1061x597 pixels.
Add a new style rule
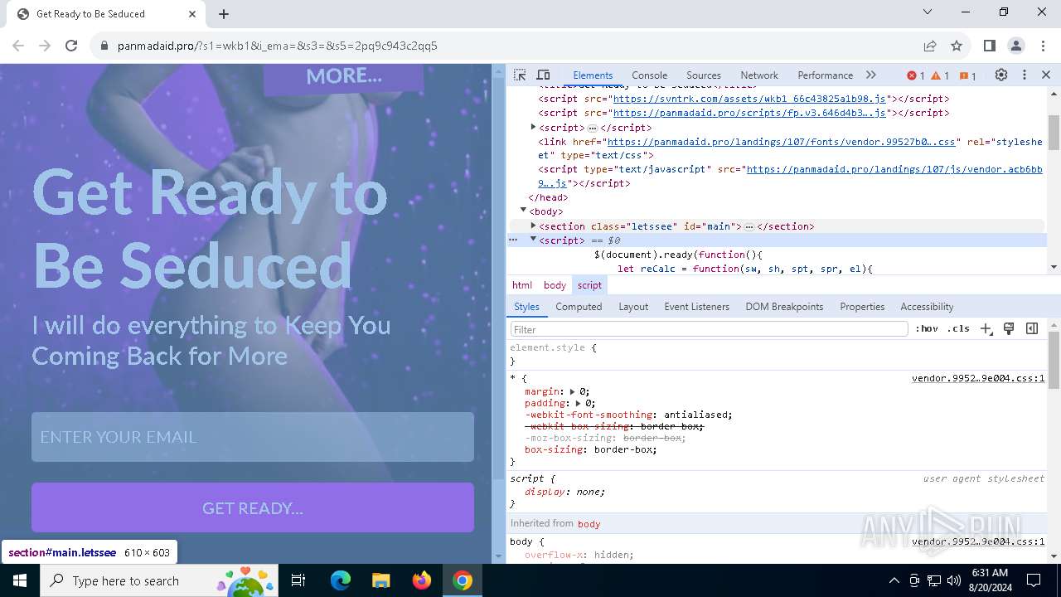[986, 328]
